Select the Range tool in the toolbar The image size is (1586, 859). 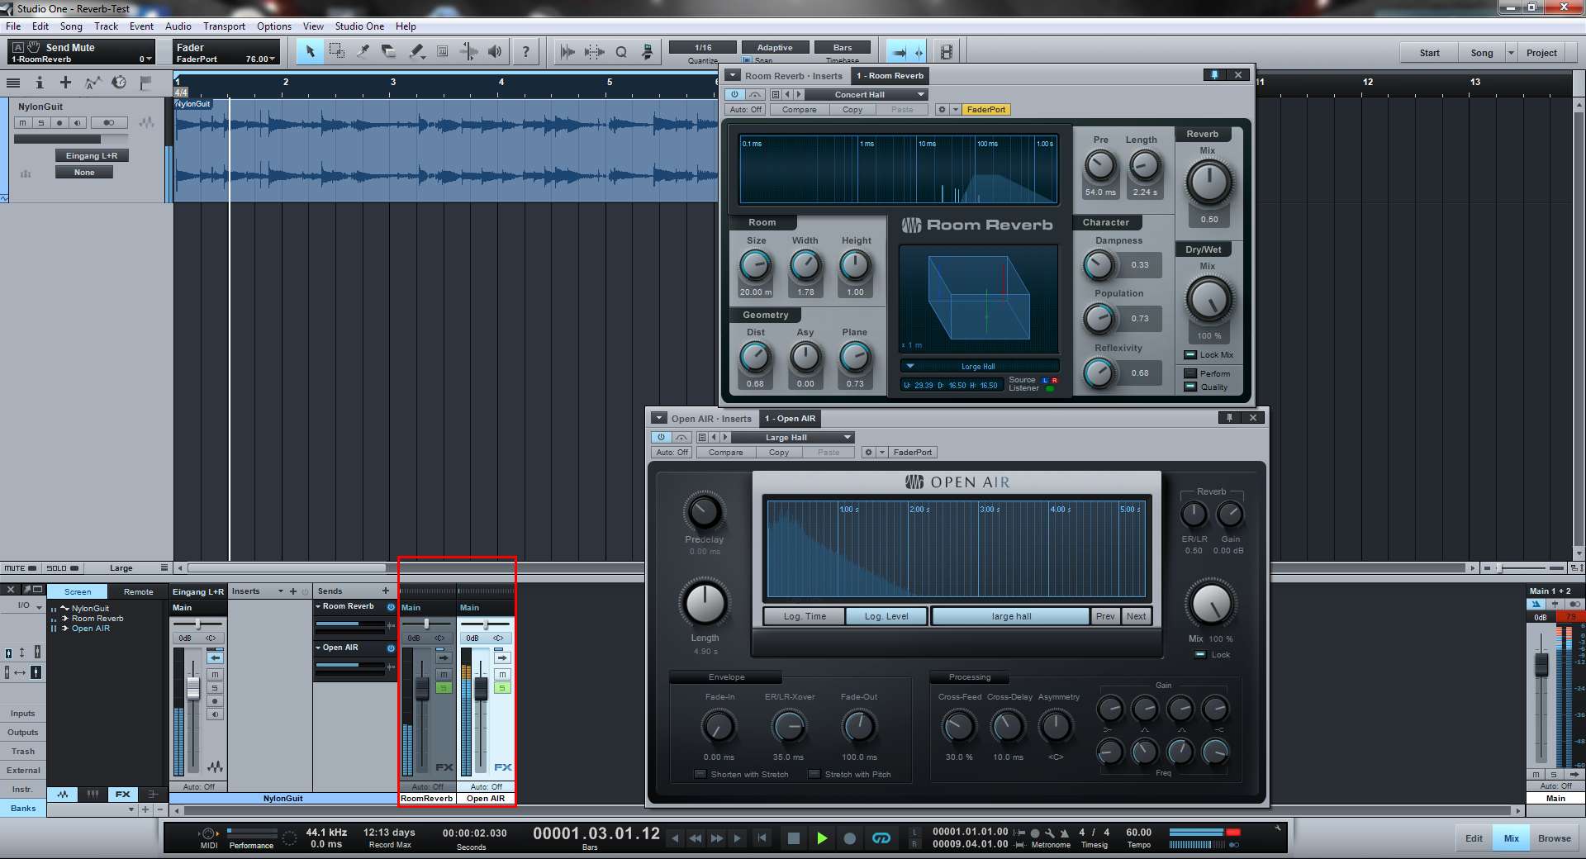(336, 52)
